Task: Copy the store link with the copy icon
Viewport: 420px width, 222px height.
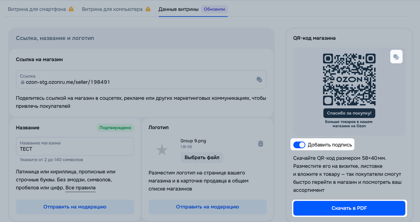Action: (x=259, y=79)
